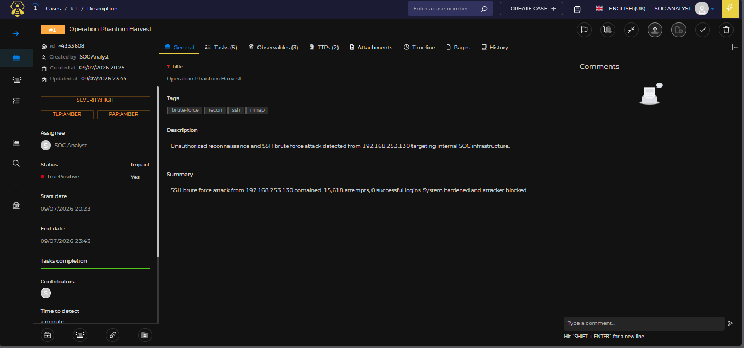Switch to the Timeline tab
Image resolution: width=744 pixels, height=348 pixels.
(x=419, y=48)
